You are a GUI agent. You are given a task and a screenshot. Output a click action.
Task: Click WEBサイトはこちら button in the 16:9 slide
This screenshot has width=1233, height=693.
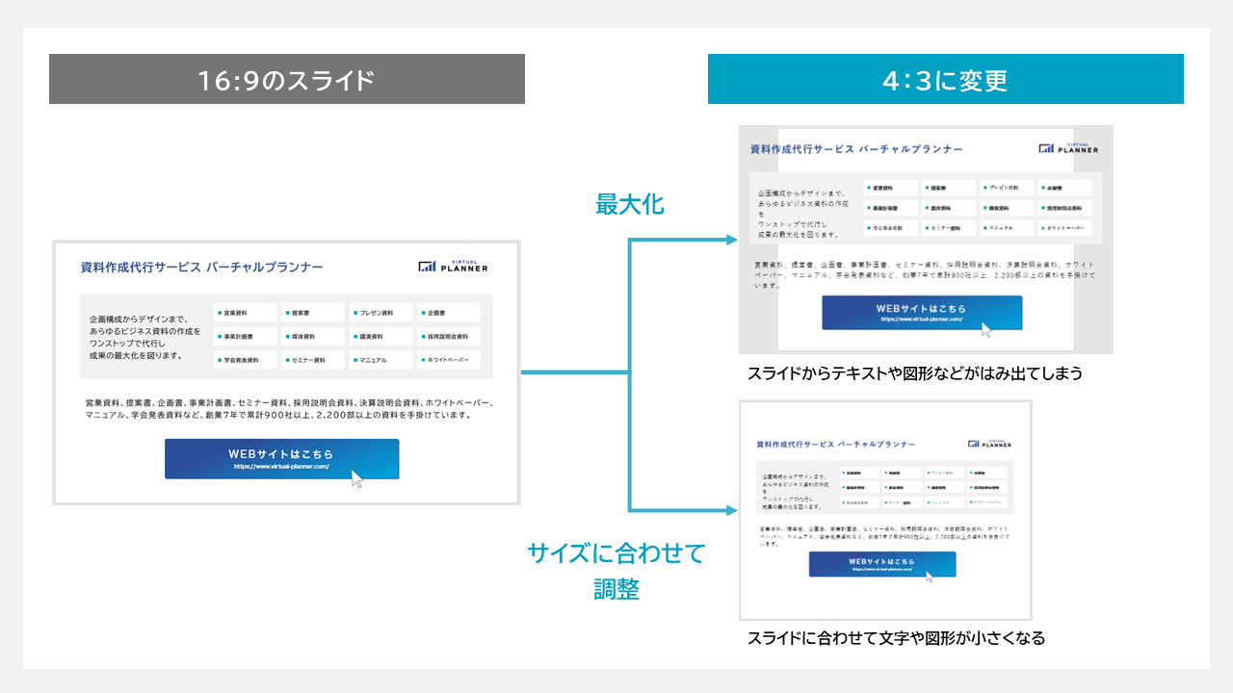(281, 459)
